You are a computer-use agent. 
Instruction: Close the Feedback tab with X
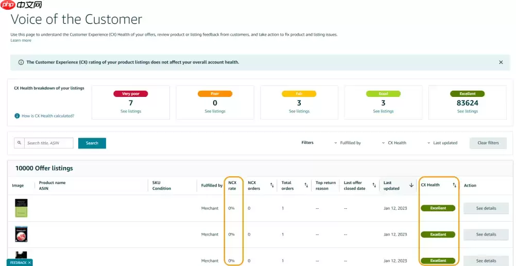point(29,262)
